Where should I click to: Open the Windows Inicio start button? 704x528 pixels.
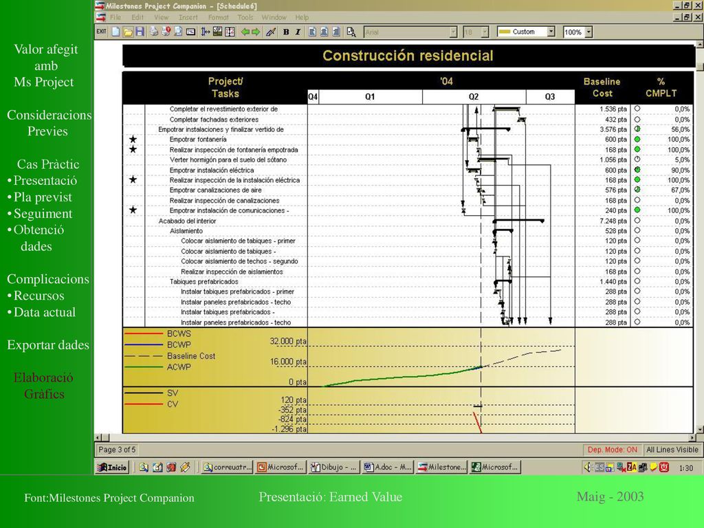[112, 467]
